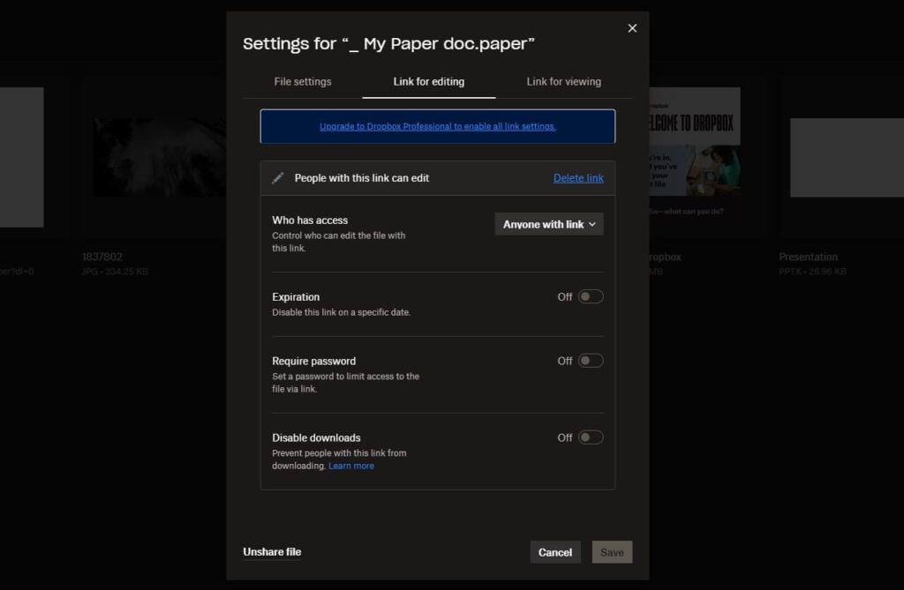
Task: Open the Learn more link
Action: pyautogui.click(x=351, y=466)
